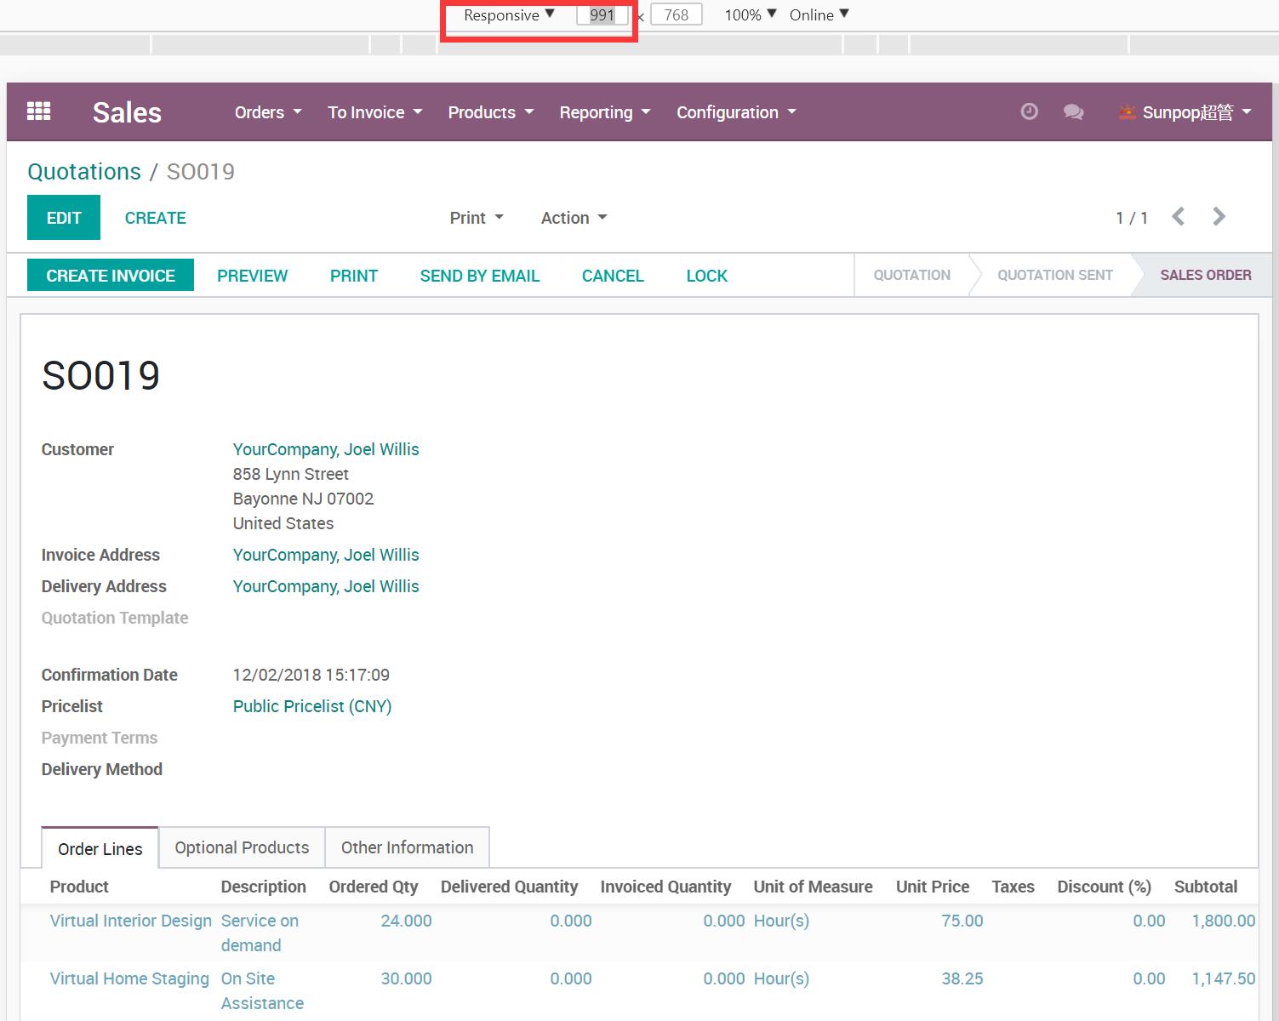Click the Create Invoice button

111,276
